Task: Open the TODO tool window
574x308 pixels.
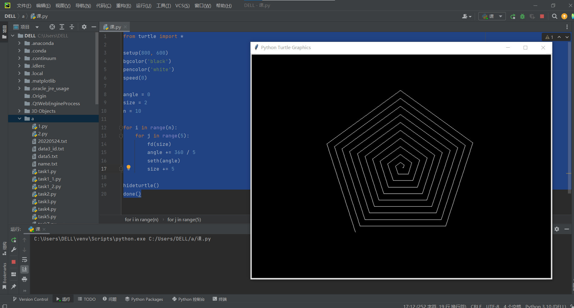Action: [x=87, y=299]
